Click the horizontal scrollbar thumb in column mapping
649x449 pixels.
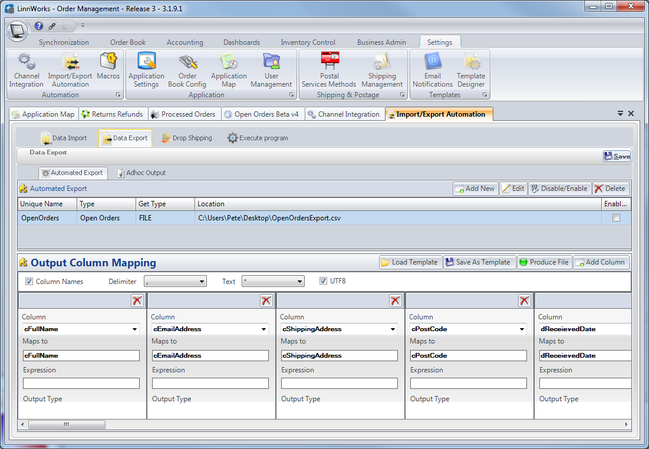(x=66, y=424)
